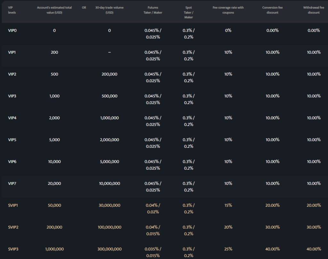Click SVIP2 trade volume 100,000,000
This screenshot has height=259, width=328.
pyautogui.click(x=110, y=227)
